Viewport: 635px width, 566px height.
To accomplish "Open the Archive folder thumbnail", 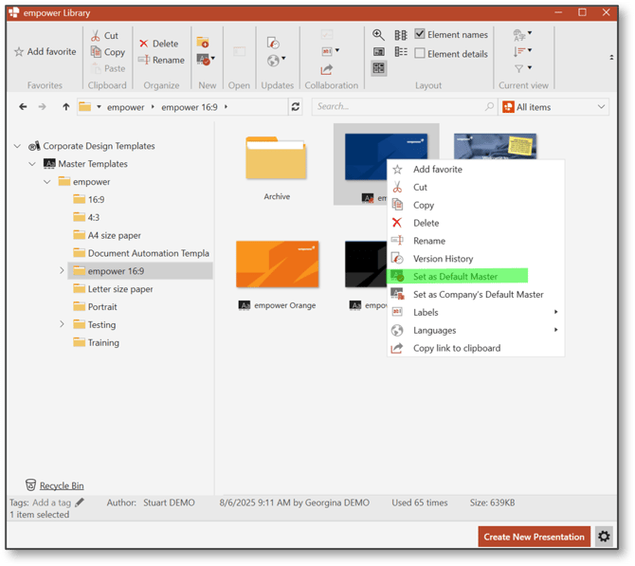I will (x=276, y=158).
